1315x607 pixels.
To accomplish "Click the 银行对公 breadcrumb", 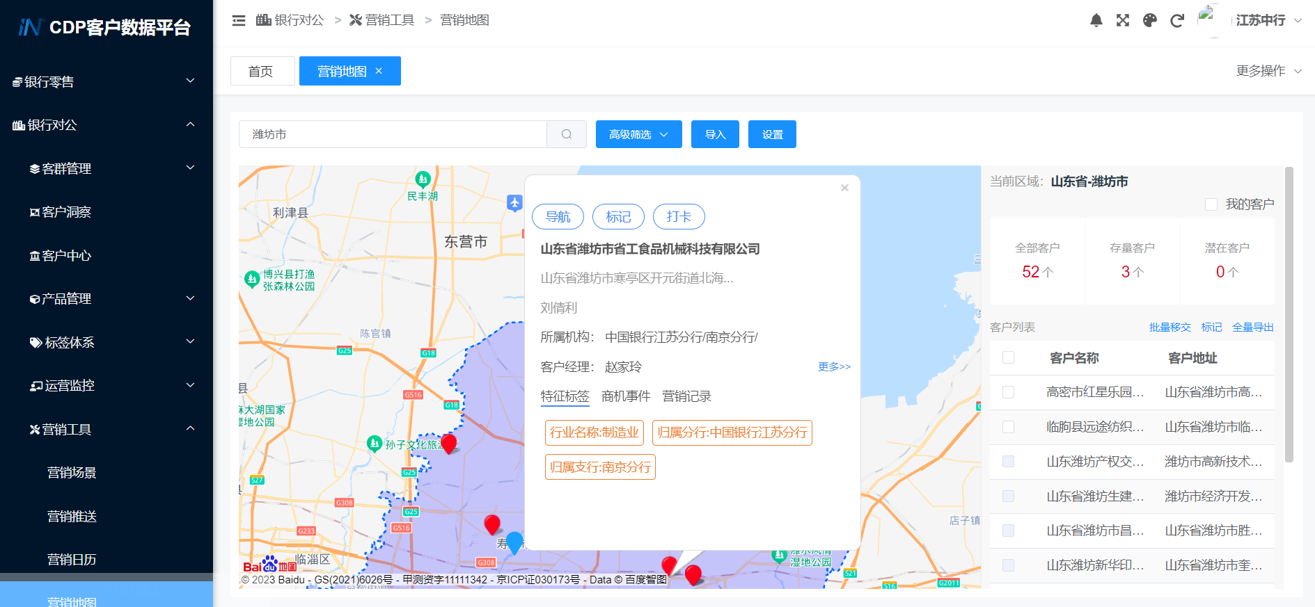I will coord(290,20).
